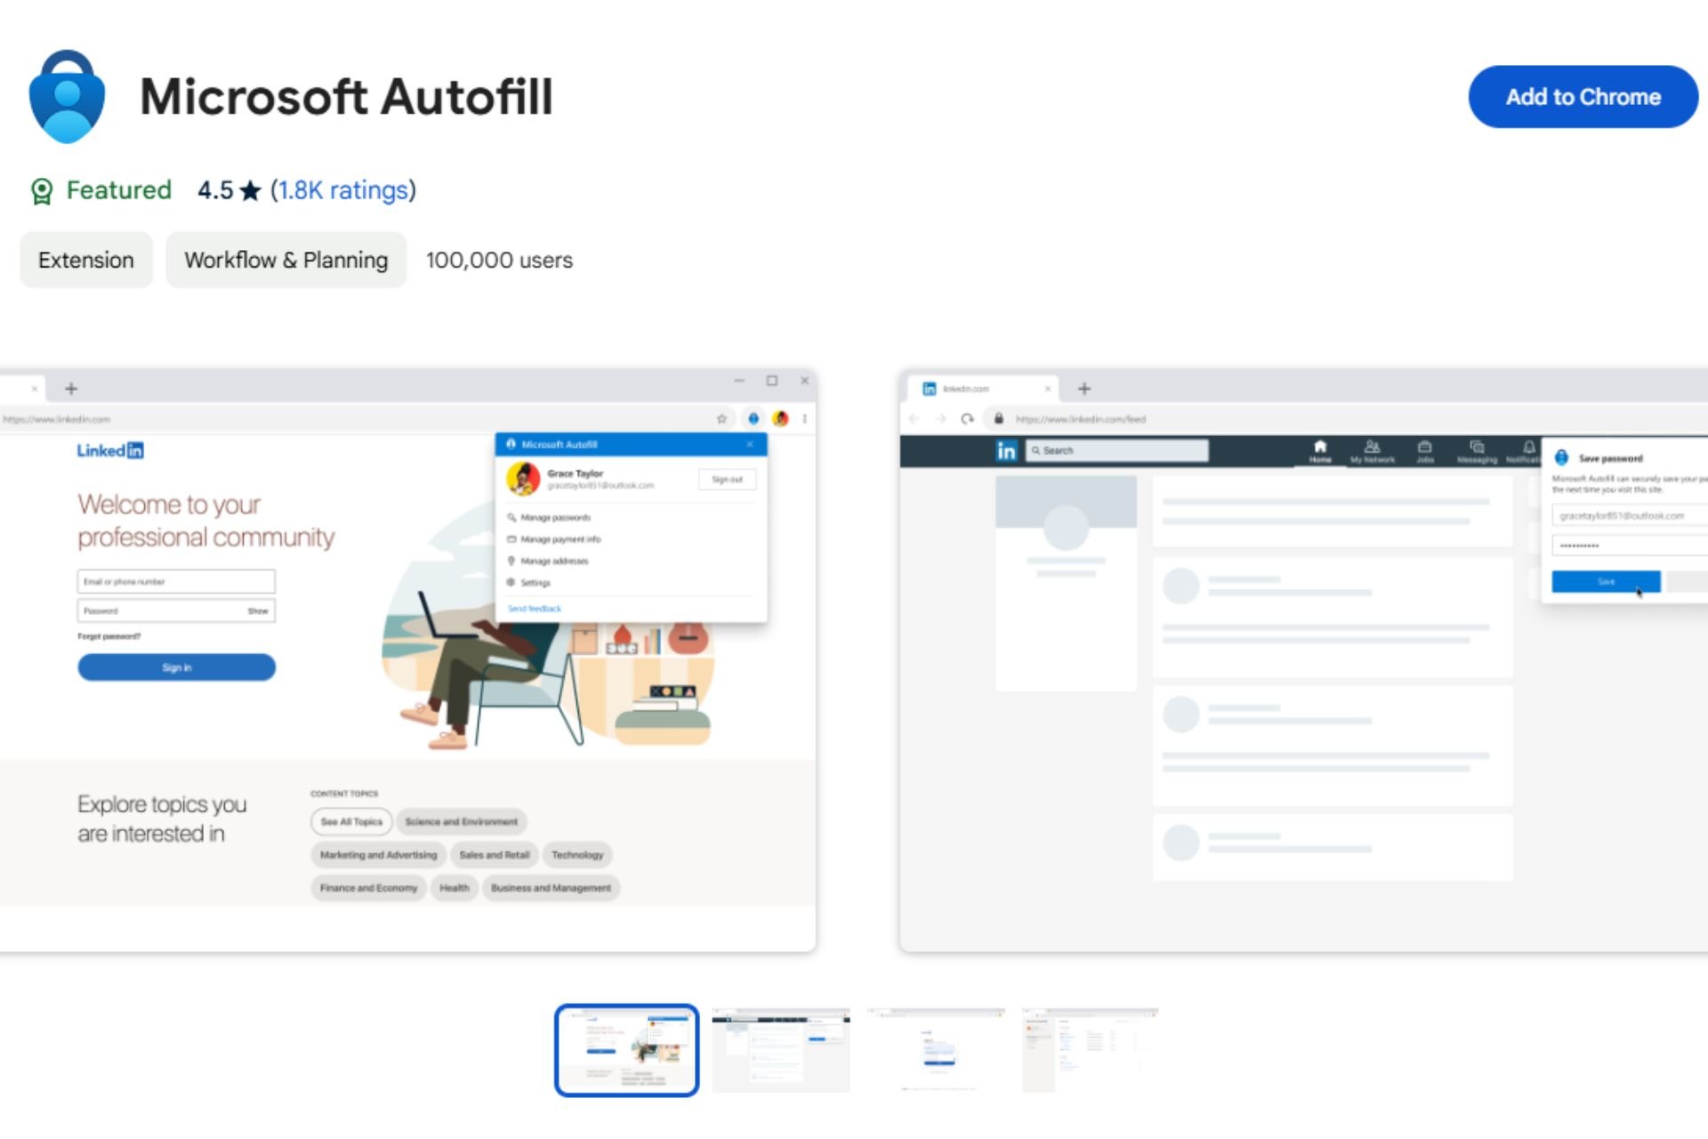The height and width of the screenshot is (1139, 1708).
Task: Click the Featured badge icon
Action: [42, 190]
